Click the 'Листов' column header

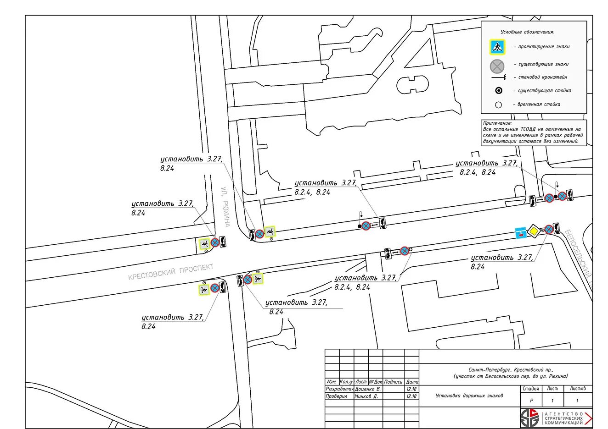(578, 389)
